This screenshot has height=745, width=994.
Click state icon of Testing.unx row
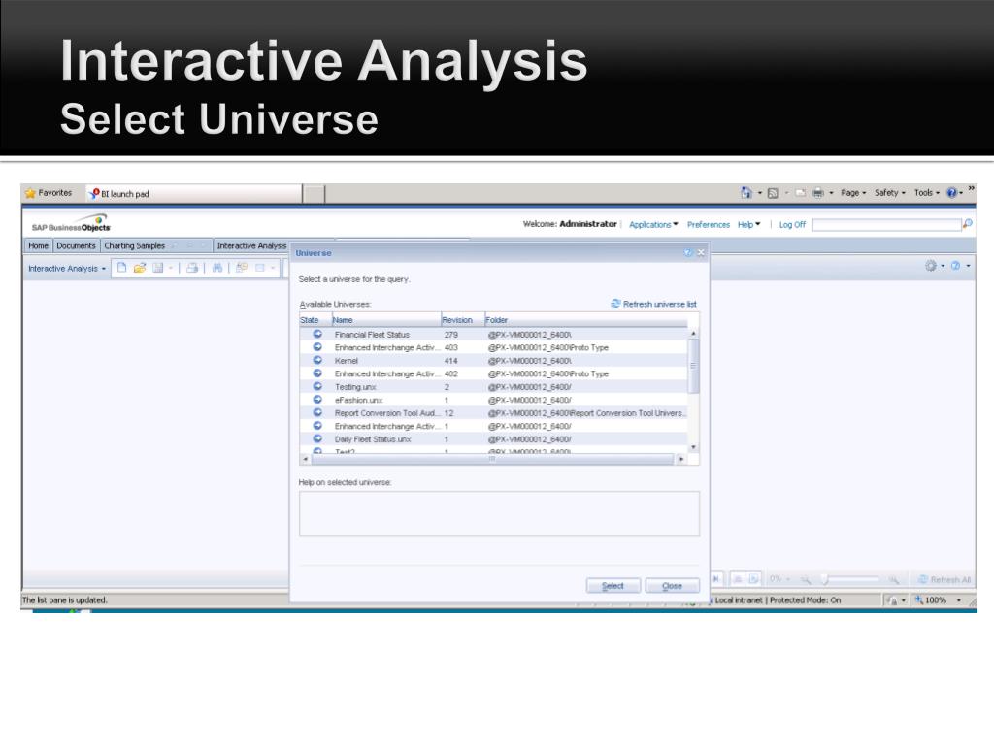click(317, 386)
